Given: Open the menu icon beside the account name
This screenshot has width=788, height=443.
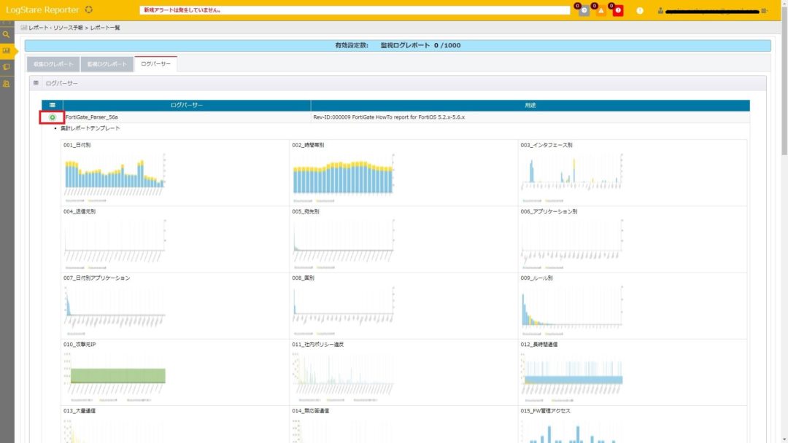Looking at the screenshot, I should (764, 10).
